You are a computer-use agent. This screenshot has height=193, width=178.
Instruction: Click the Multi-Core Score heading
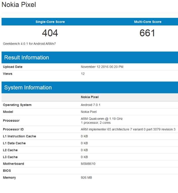(148, 22)
